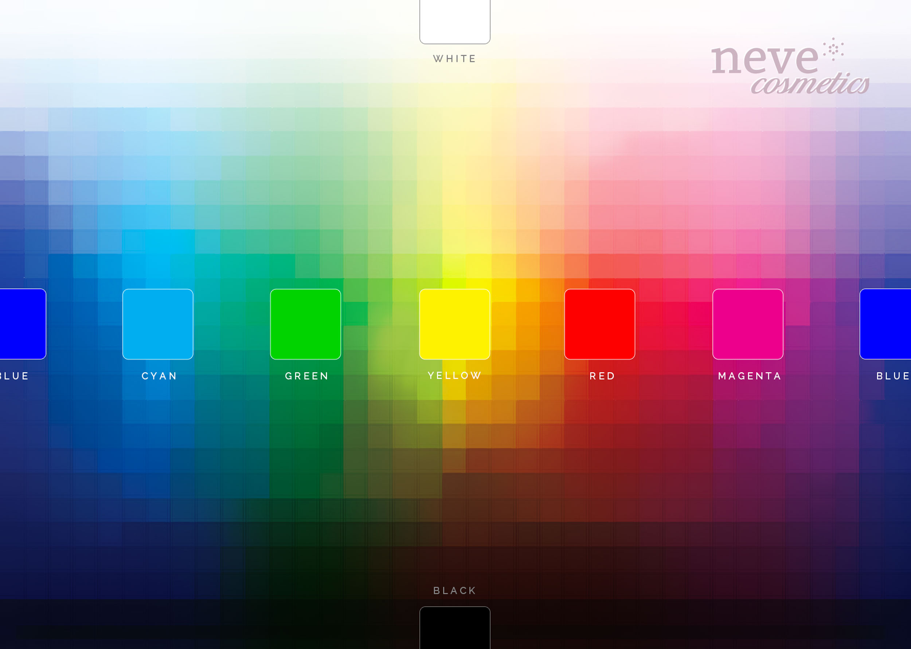Click the CYAN text label
The height and width of the screenshot is (649, 911).
point(159,376)
